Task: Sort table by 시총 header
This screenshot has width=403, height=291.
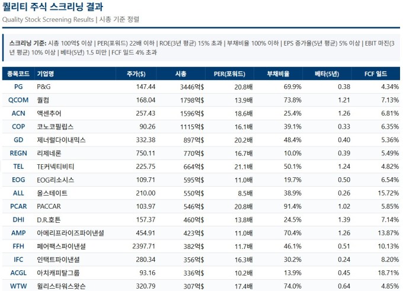Action: [x=181, y=74]
